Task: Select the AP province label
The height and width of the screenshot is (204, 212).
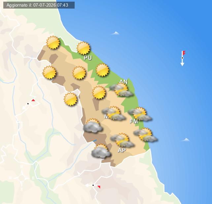Action: [122, 150]
